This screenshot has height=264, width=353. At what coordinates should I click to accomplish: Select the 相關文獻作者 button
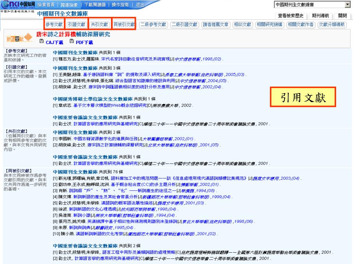(301, 24)
